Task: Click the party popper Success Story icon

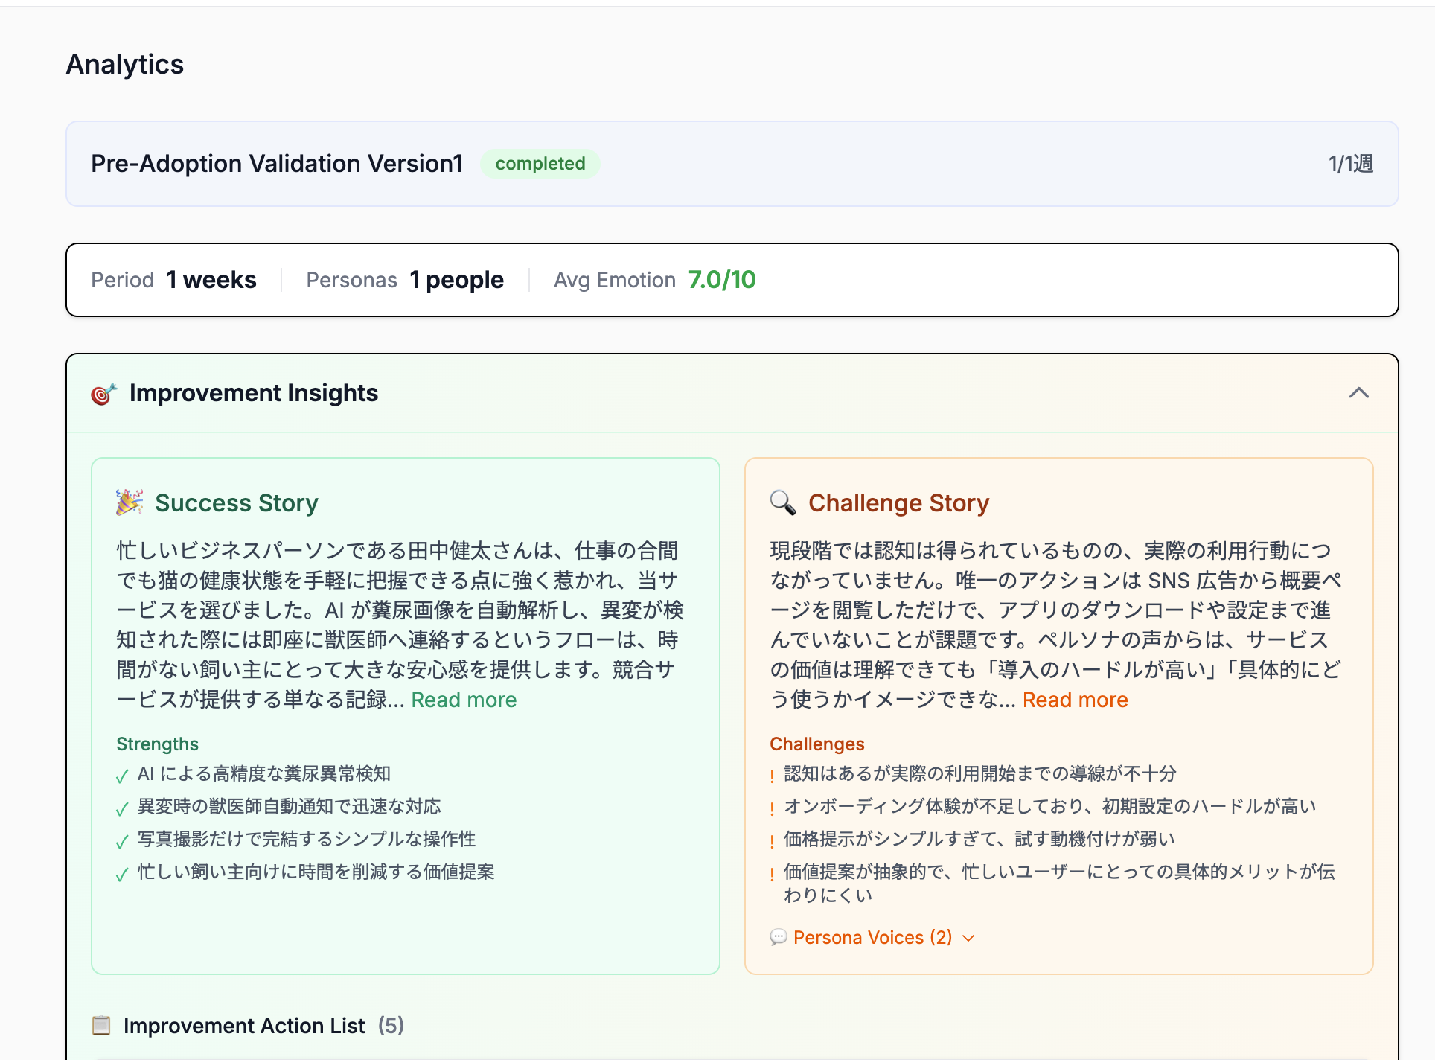Action: (x=130, y=502)
